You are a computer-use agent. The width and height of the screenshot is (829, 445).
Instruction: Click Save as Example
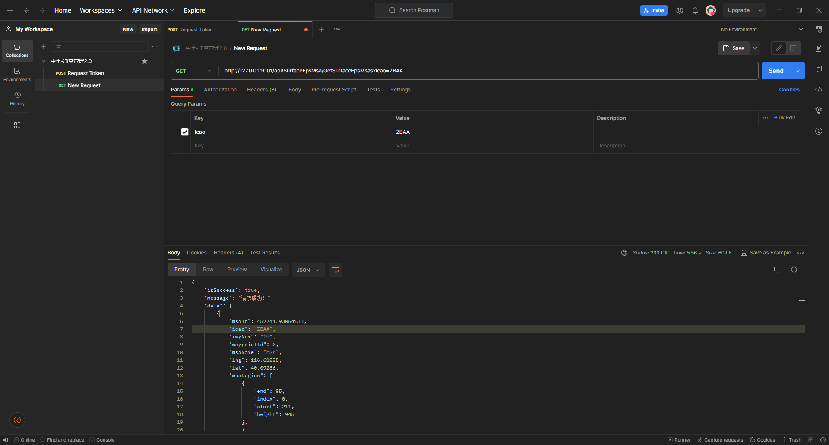click(x=766, y=253)
